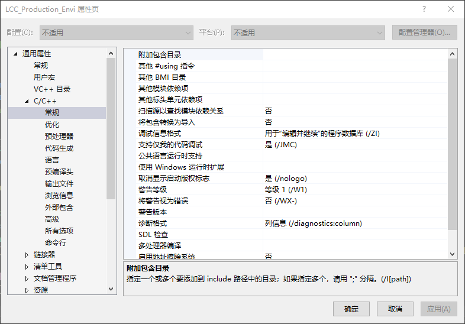Select the 其他 BMI 目录 property
This screenshot has height=324, width=465.
[162, 77]
